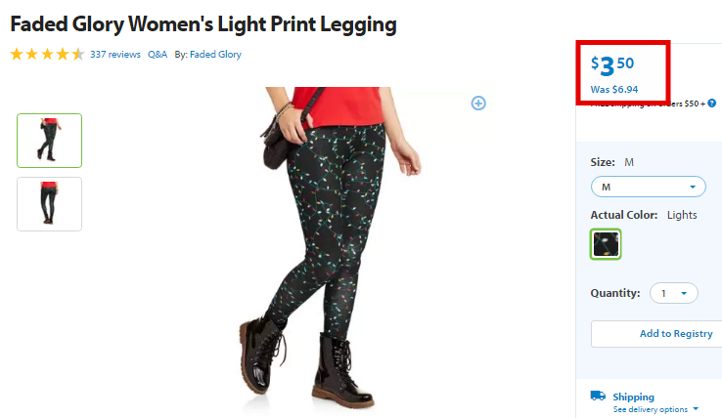Click the Shipping heading
The height and width of the screenshot is (418, 722).
(x=633, y=397)
